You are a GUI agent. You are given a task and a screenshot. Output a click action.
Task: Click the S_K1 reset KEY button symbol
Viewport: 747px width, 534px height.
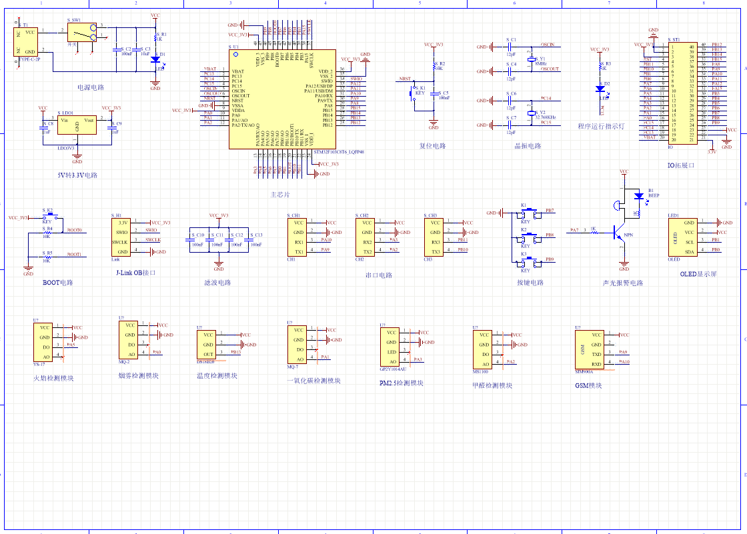[412, 93]
